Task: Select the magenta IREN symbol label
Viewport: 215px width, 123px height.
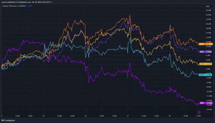Action: (x=202, y=103)
